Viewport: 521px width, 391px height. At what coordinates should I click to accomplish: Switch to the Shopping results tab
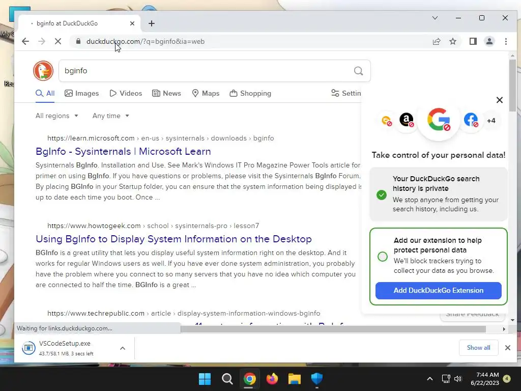point(250,94)
